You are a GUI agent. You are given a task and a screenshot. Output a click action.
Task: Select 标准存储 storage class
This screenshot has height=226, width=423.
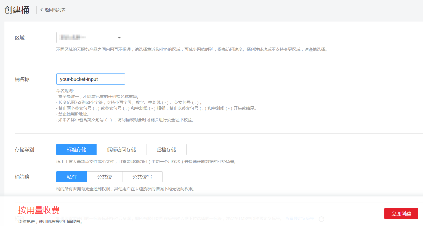pos(76,149)
